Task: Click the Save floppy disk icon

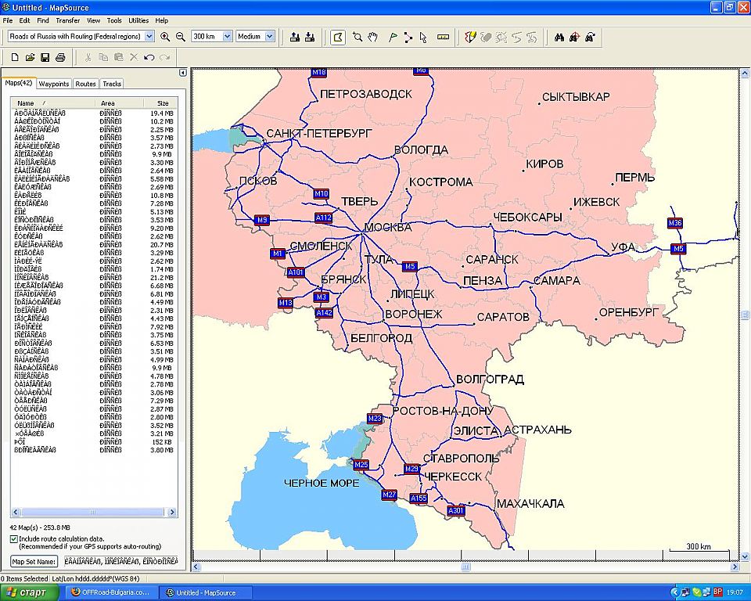Action: coord(45,57)
